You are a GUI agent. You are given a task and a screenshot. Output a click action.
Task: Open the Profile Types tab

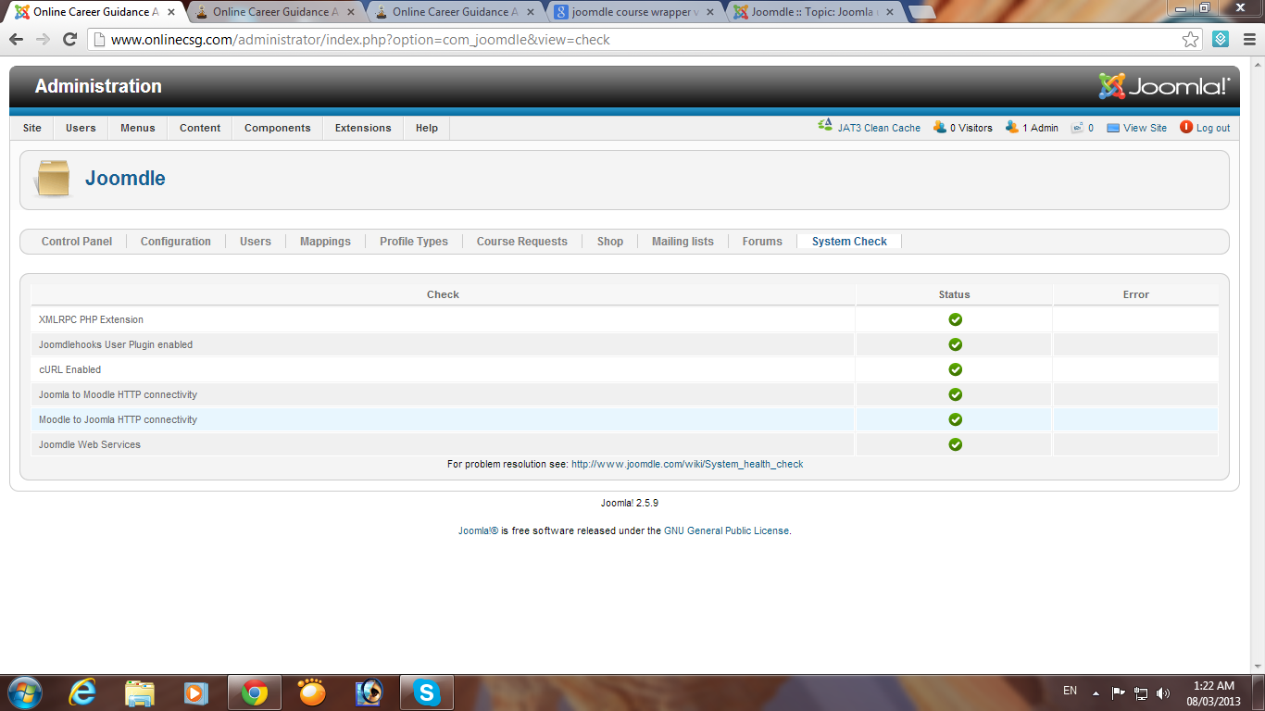coord(414,242)
